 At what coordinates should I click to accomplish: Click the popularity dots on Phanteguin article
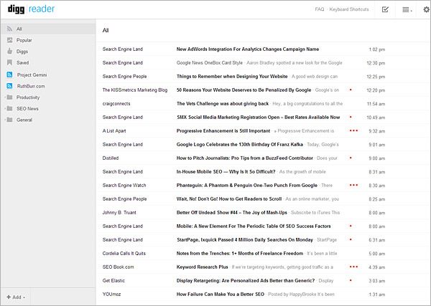pyautogui.click(x=353, y=185)
